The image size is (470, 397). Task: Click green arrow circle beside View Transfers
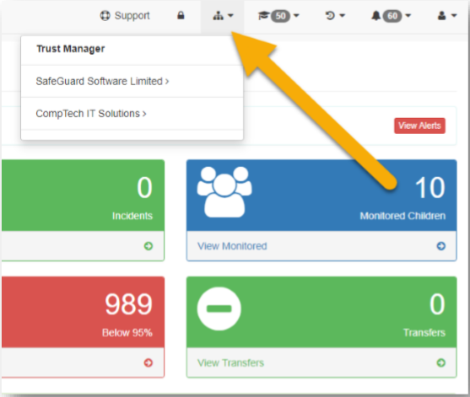pyautogui.click(x=440, y=363)
